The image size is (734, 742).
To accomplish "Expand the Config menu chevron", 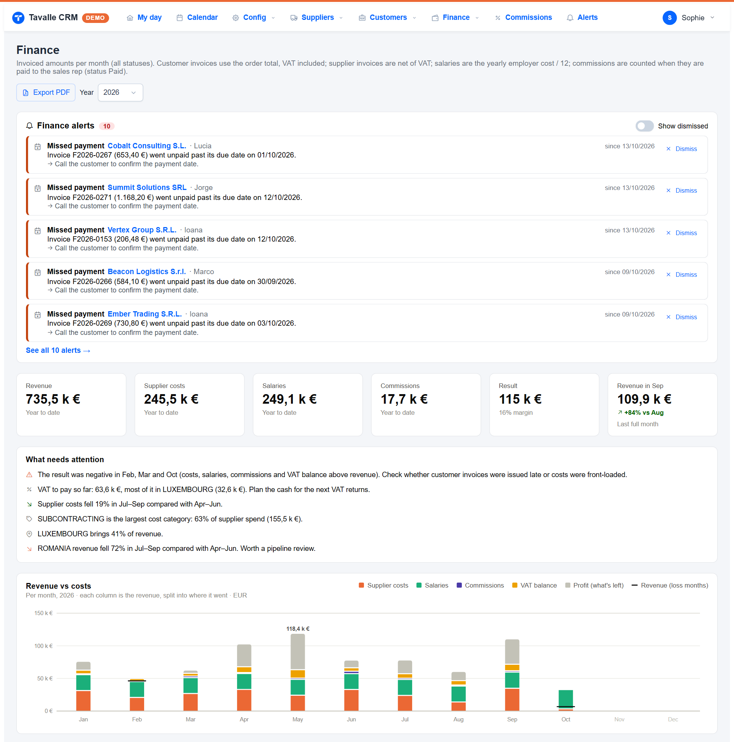I will click(x=273, y=18).
